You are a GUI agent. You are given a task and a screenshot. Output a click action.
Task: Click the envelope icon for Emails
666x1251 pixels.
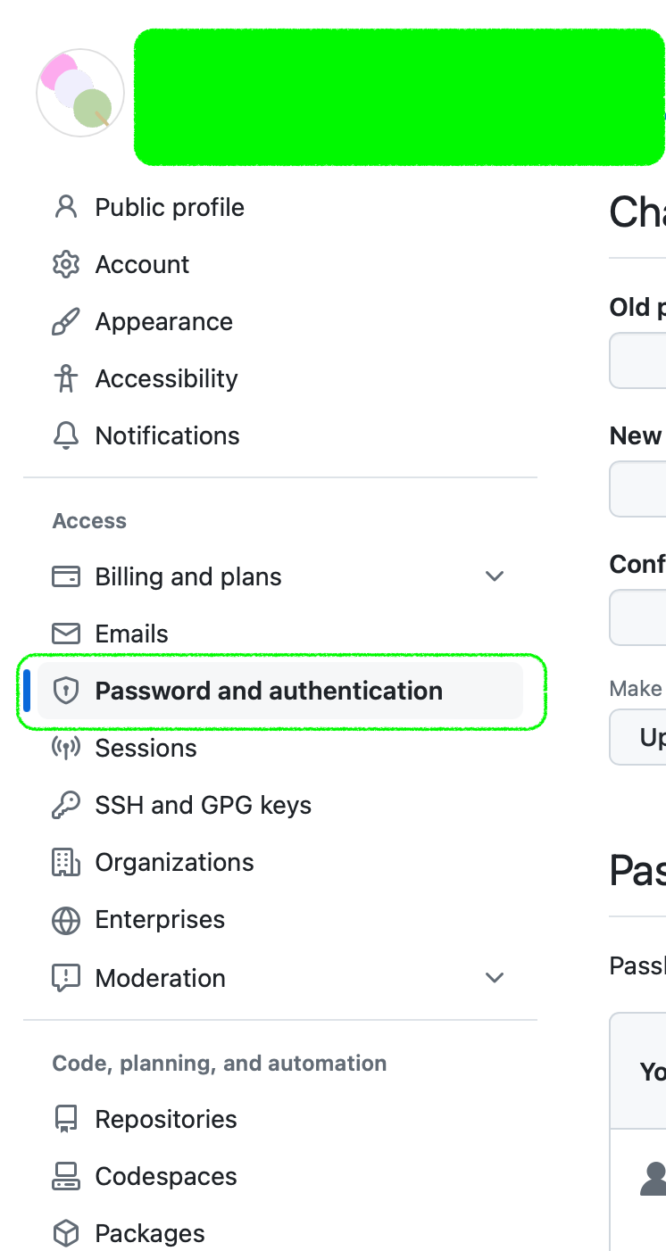point(66,634)
